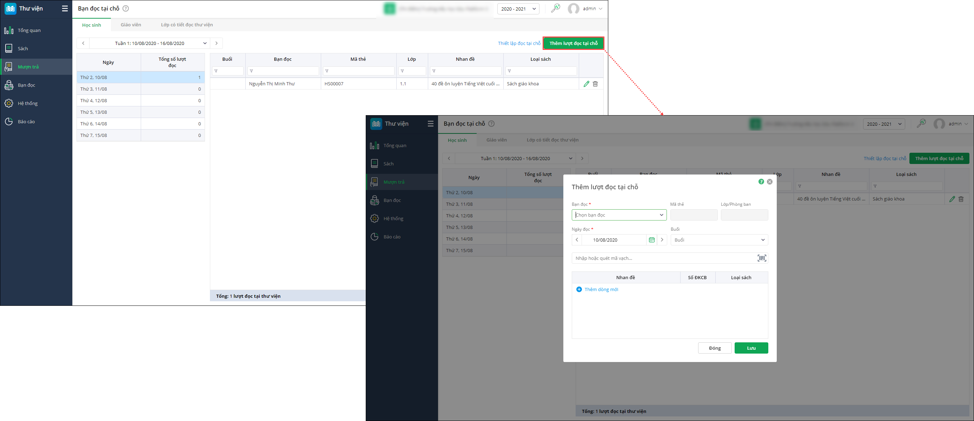
Task: Toggle the hamburger menu in the top-left sidebar
Action: [x=65, y=8]
